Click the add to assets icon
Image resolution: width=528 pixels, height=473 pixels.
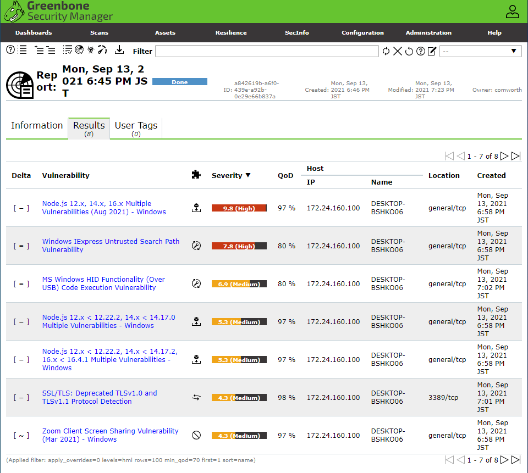click(x=38, y=51)
